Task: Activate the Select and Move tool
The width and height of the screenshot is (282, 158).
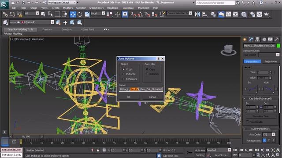Action: pos(73,14)
